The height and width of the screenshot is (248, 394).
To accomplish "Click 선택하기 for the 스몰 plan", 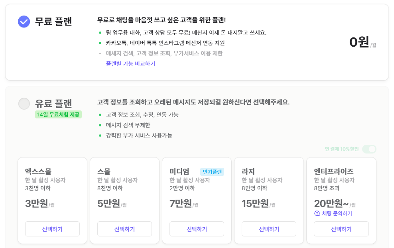I will [124, 229].
